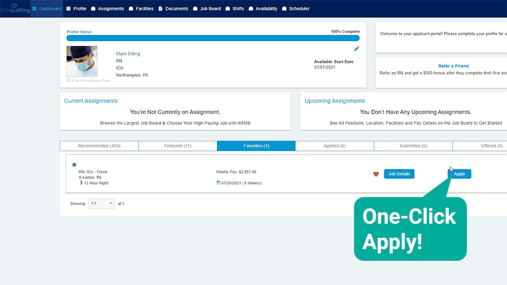Switch to the Recommended (423) tab
Screen dimensions: 507x285
99,146
